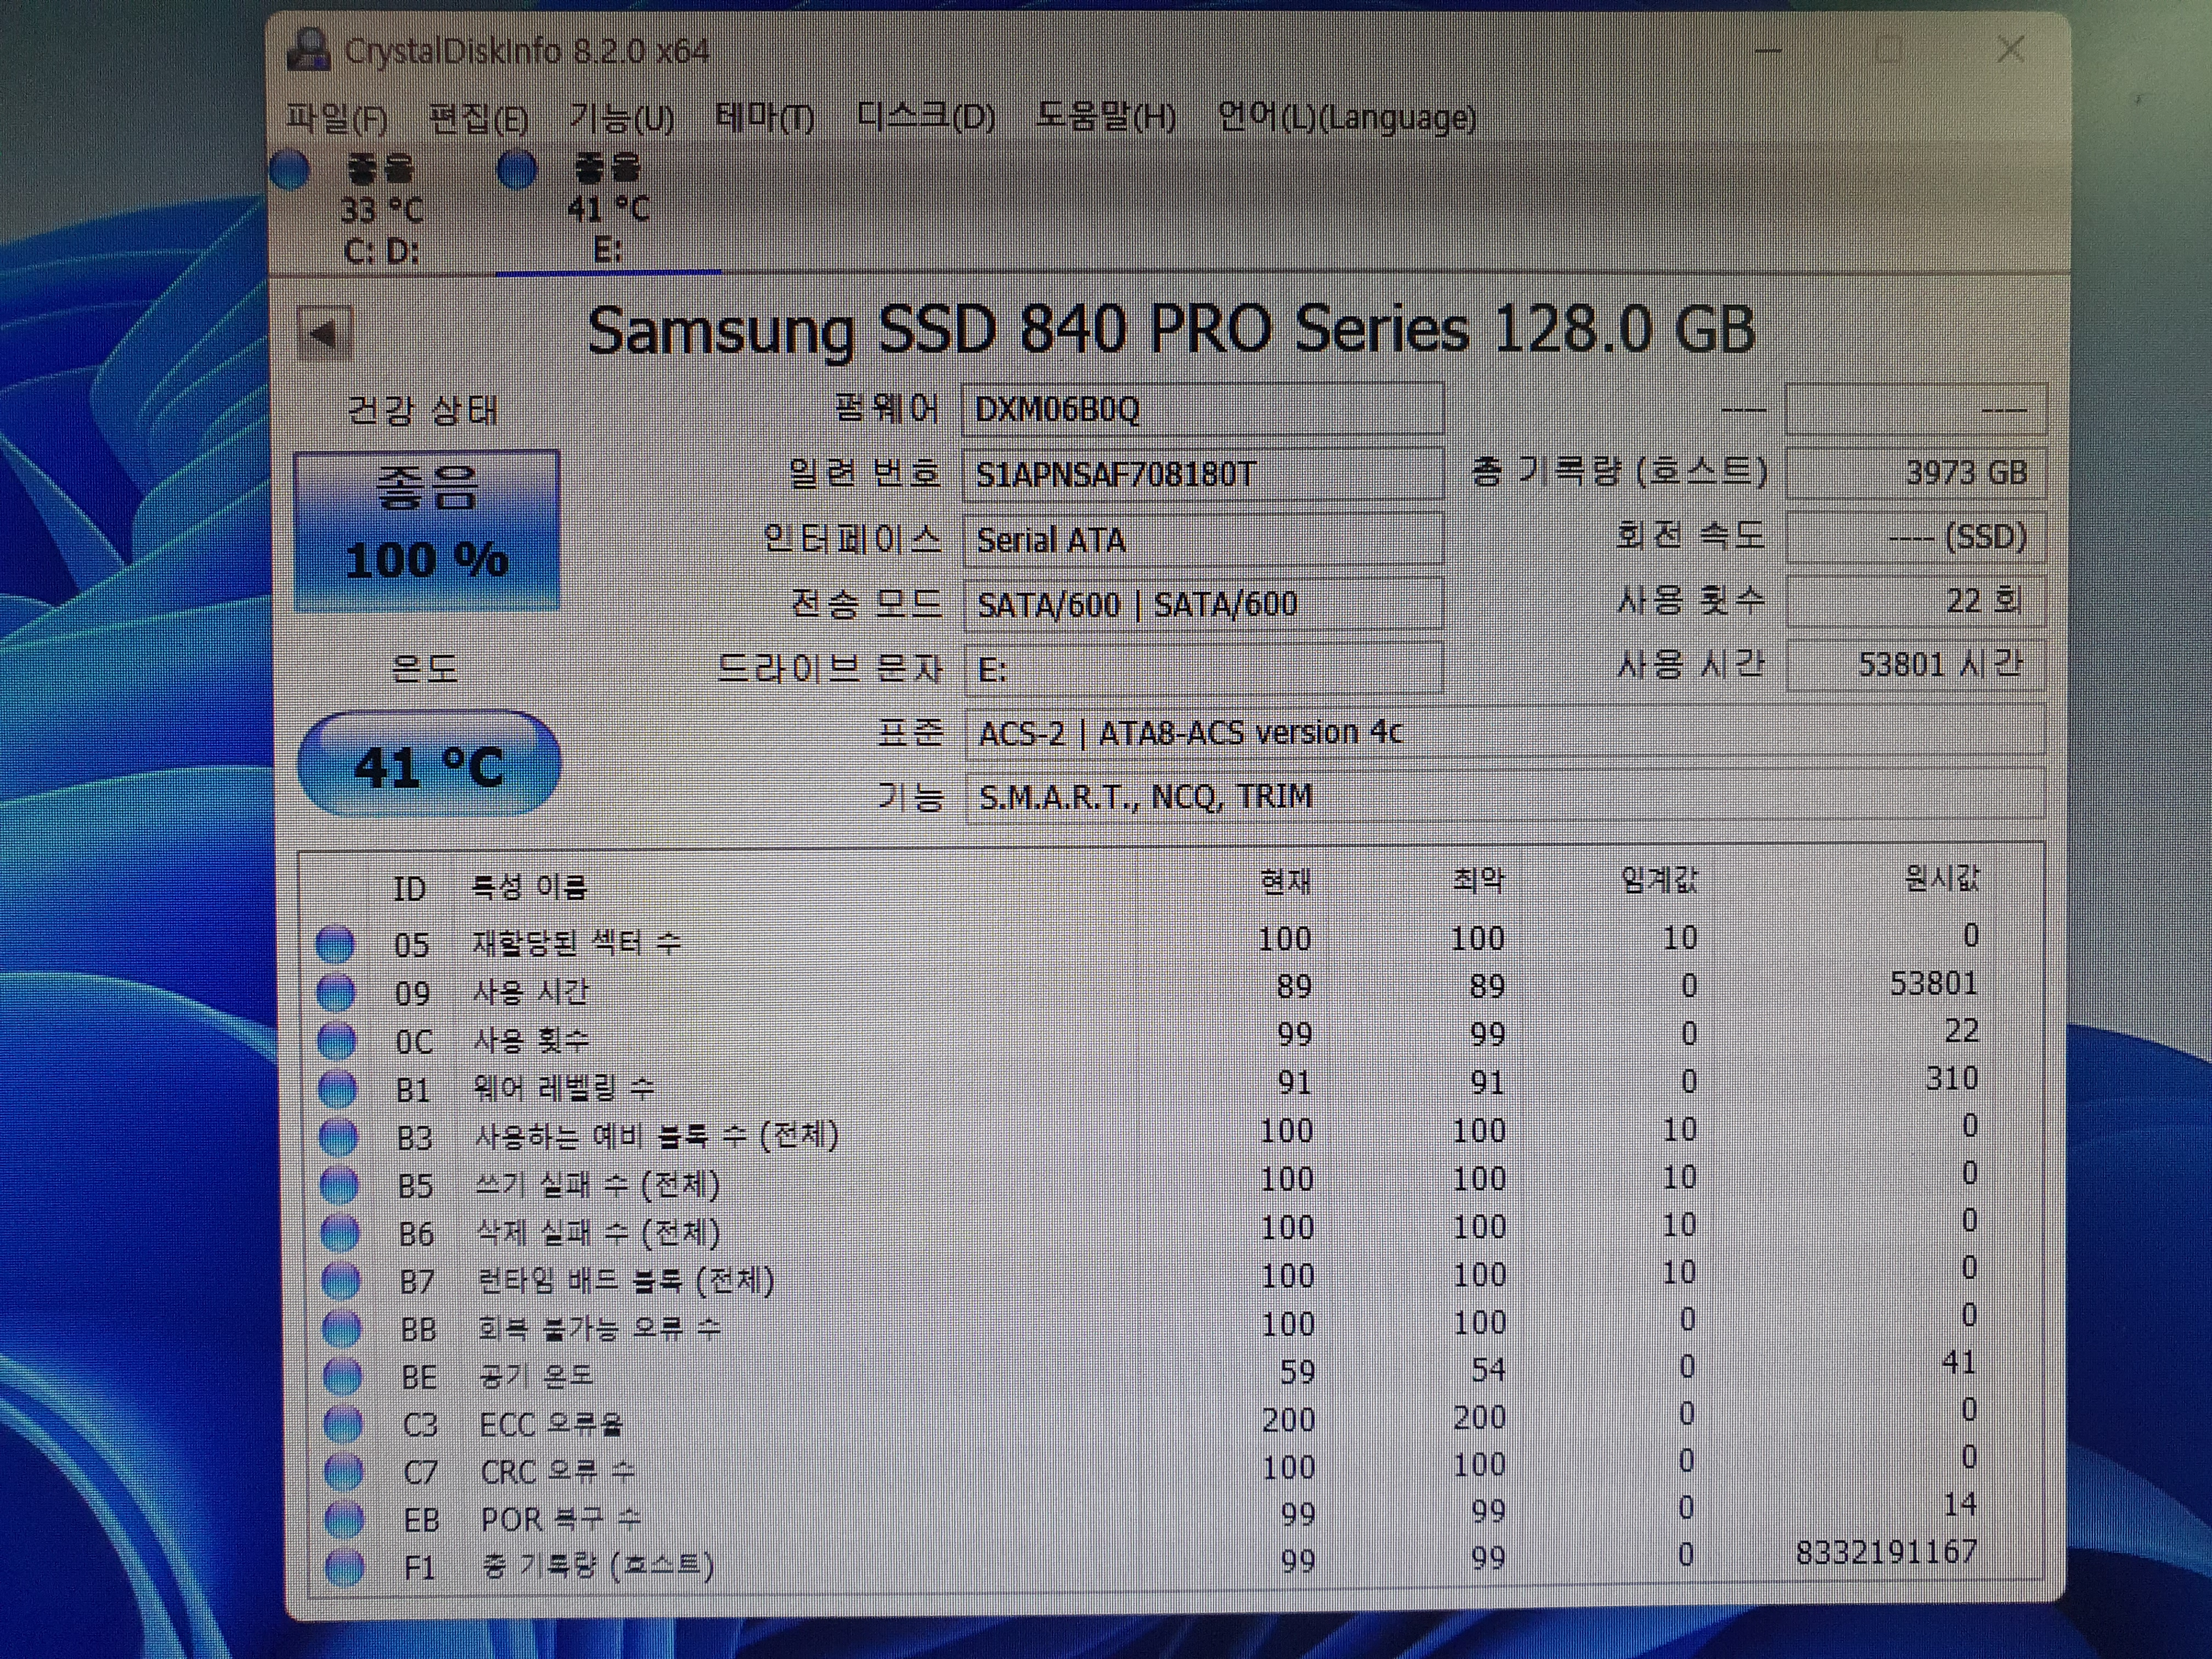Image resolution: width=2212 pixels, height=1659 pixels.
Task: Click the blue status orb for E: disk
Action: [x=516, y=170]
